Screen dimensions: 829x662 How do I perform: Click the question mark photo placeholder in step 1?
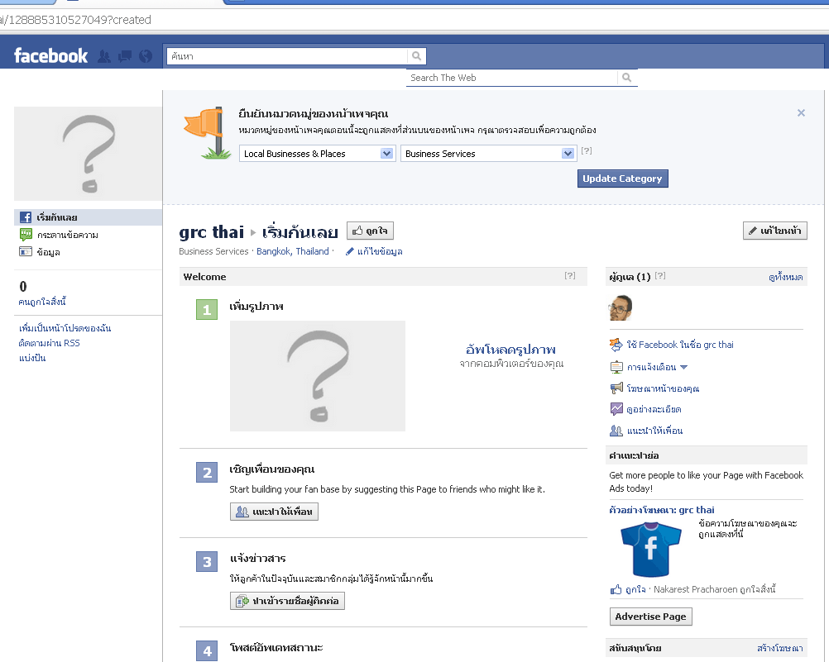(x=318, y=376)
